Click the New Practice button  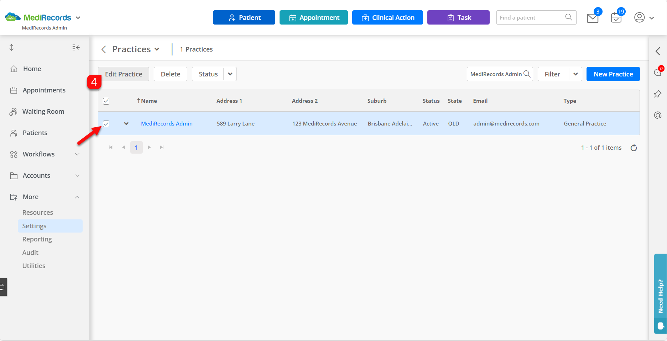pos(613,74)
